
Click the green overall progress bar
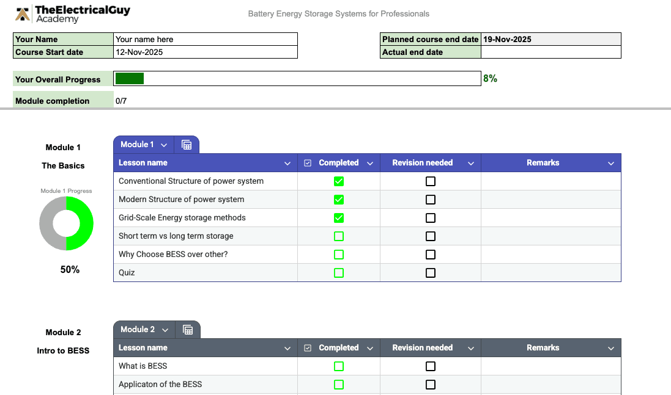[130, 79]
